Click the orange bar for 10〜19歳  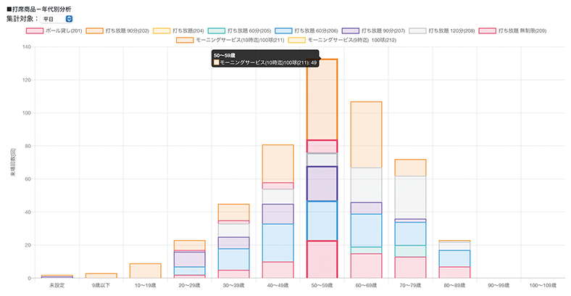tap(145, 271)
